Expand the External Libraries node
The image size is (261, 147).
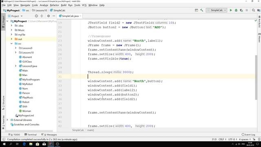point(7,120)
